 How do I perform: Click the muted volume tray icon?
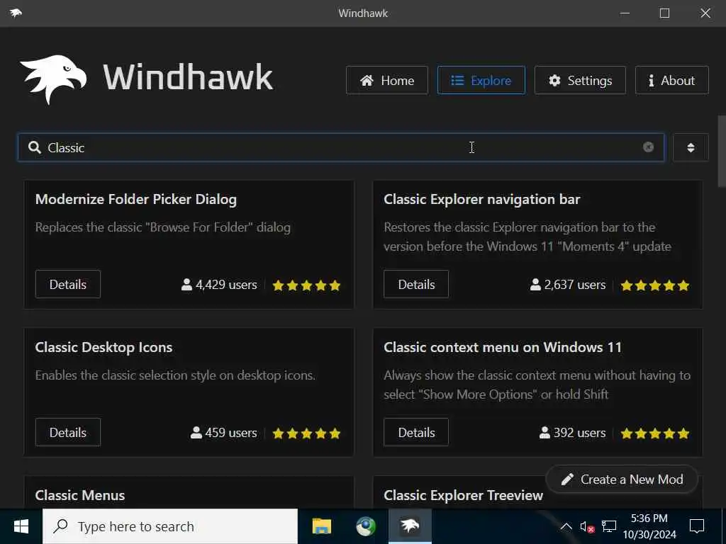click(587, 526)
